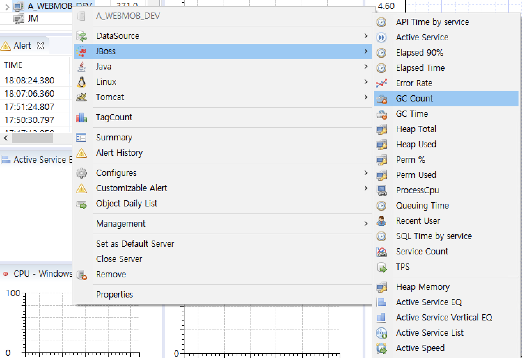
Task: Click the GC Time icon
Action: pyautogui.click(x=382, y=114)
